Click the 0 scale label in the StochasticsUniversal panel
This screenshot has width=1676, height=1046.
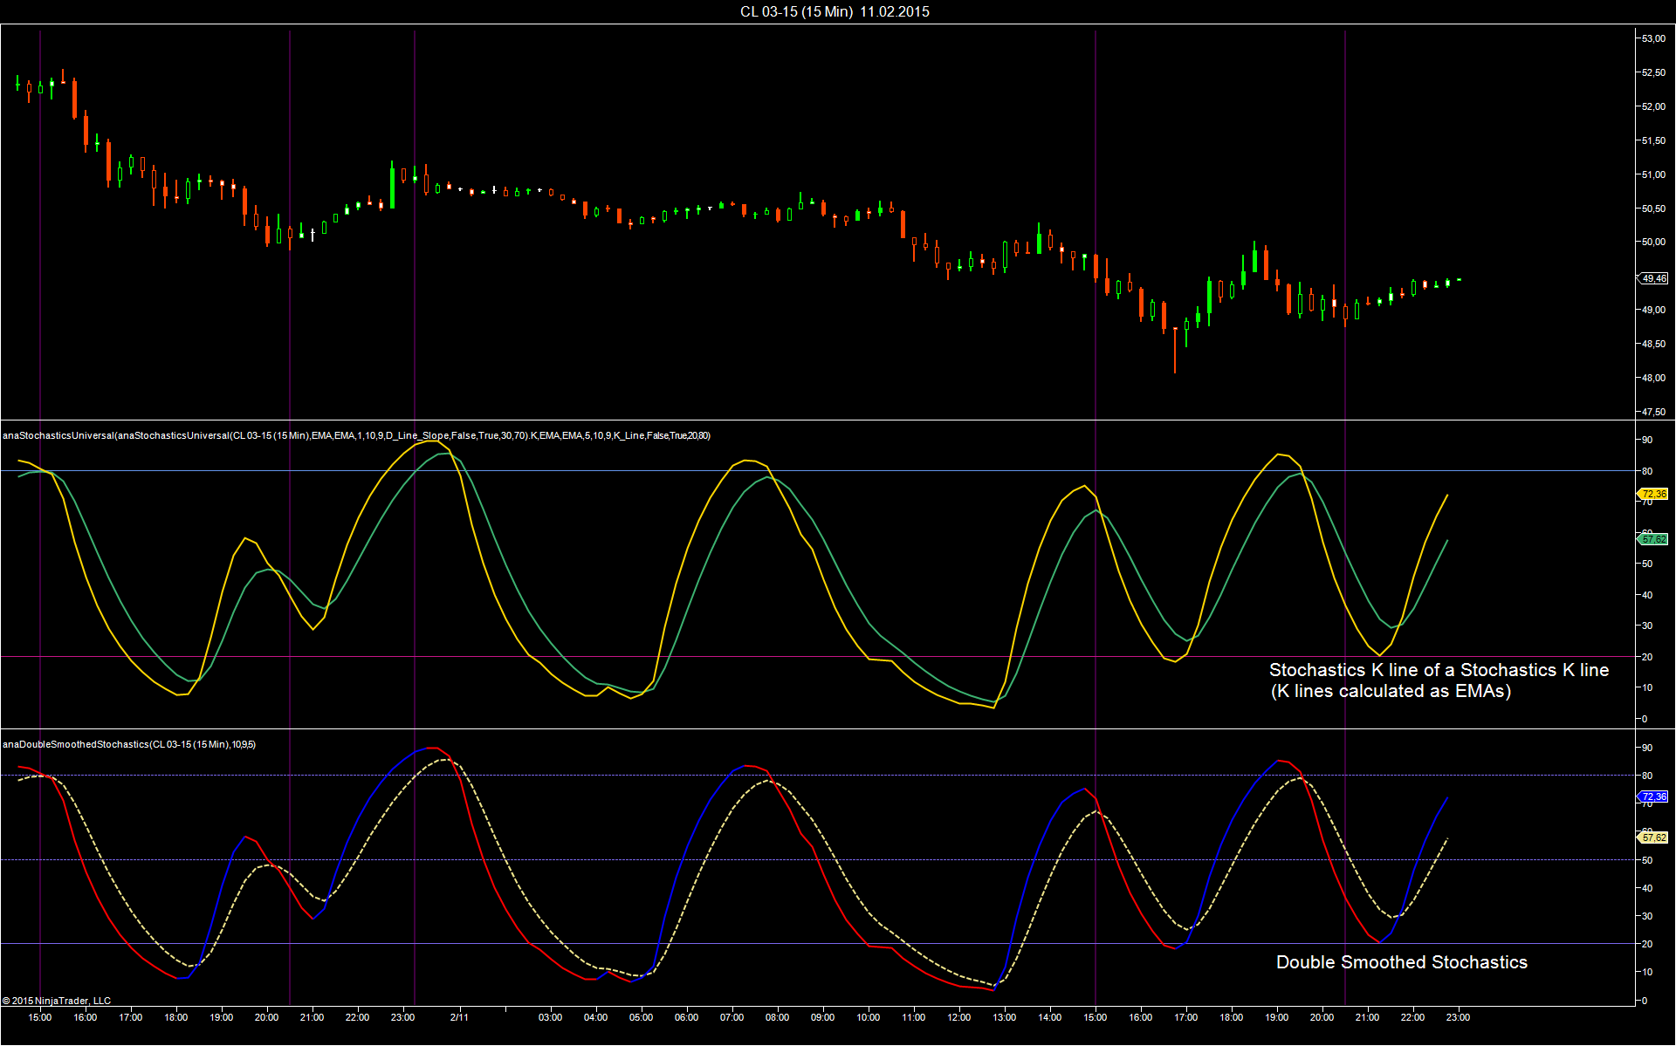1645,719
